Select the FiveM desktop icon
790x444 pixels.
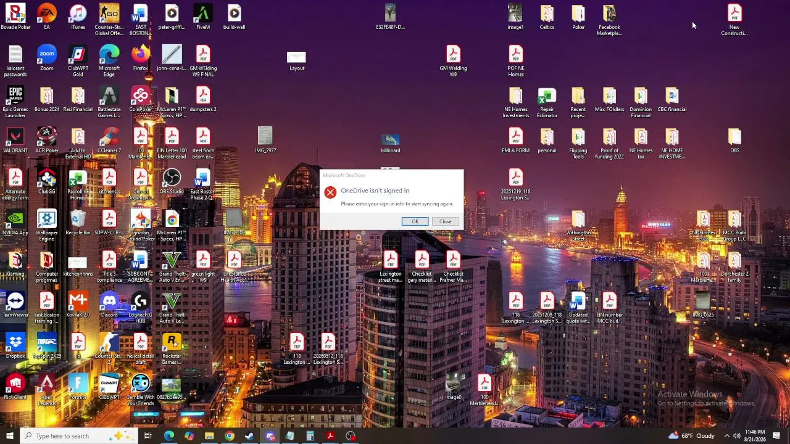coord(203,17)
